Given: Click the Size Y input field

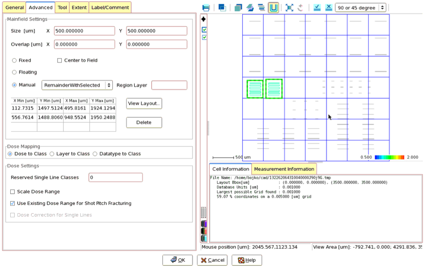Looking at the screenshot, I should coord(157,31).
